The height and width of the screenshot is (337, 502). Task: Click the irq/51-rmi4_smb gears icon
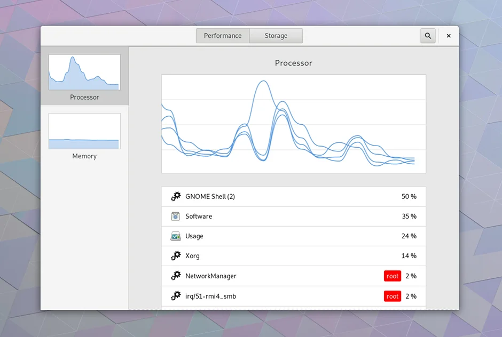(176, 296)
